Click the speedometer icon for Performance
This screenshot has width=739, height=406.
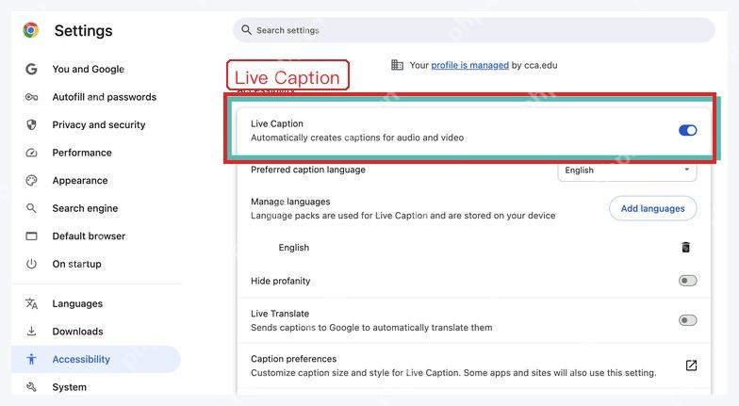click(31, 153)
